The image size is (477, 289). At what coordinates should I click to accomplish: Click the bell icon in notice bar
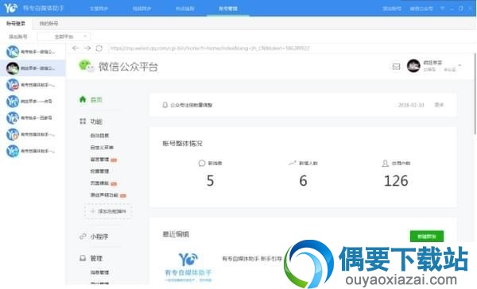[165, 105]
